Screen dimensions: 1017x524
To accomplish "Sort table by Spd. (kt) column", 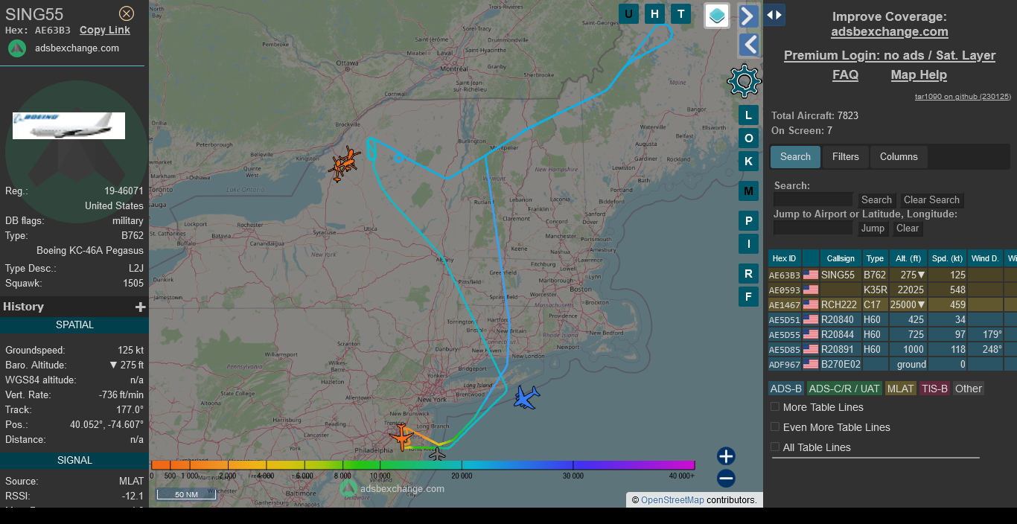I will 948,258.
